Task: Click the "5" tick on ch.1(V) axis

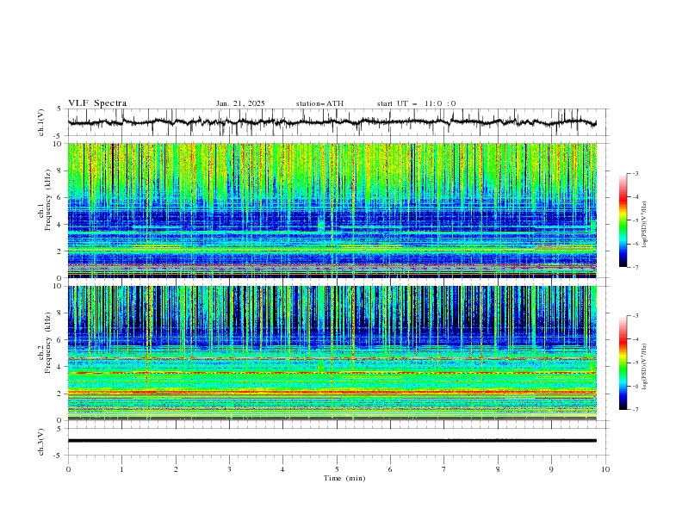Action: pos(59,109)
